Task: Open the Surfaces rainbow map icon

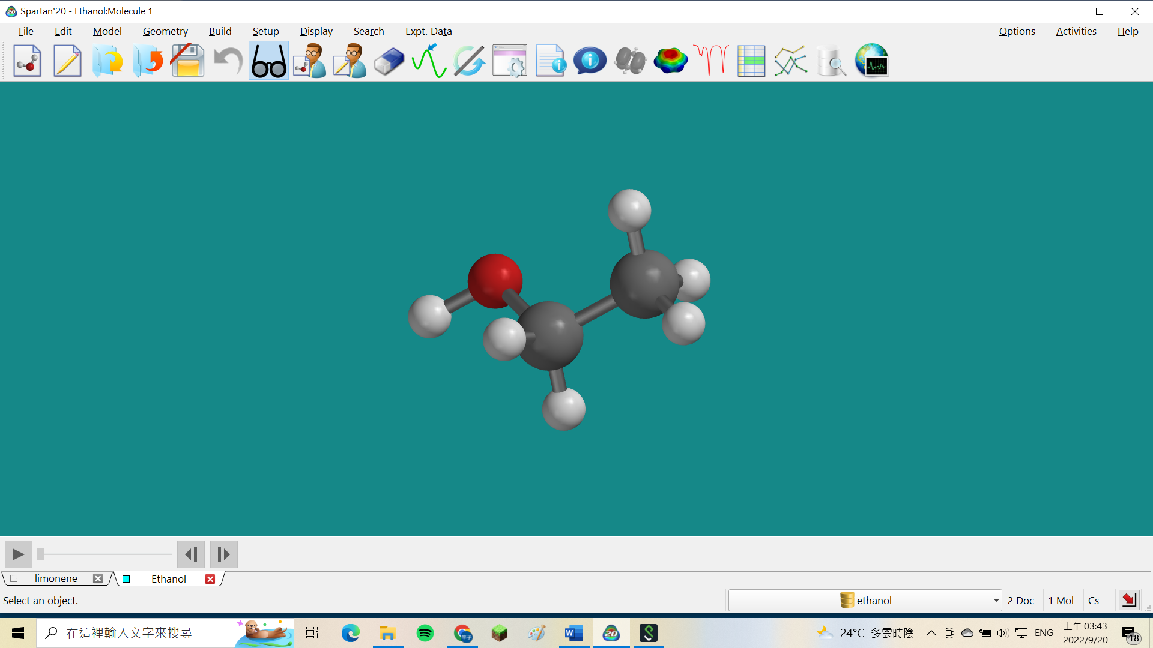Action: click(x=671, y=61)
